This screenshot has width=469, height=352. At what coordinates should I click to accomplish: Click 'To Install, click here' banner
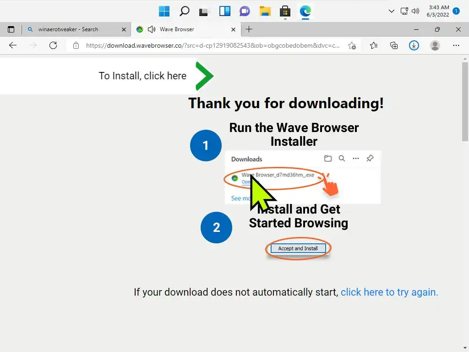coord(108,76)
